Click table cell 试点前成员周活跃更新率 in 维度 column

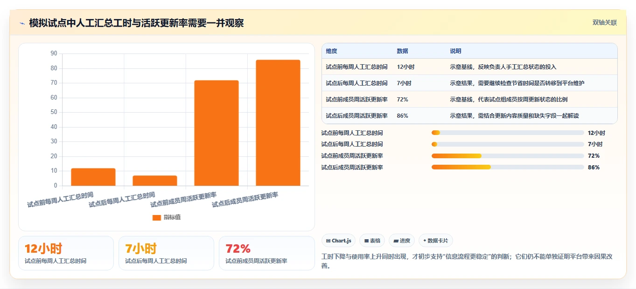(356, 100)
